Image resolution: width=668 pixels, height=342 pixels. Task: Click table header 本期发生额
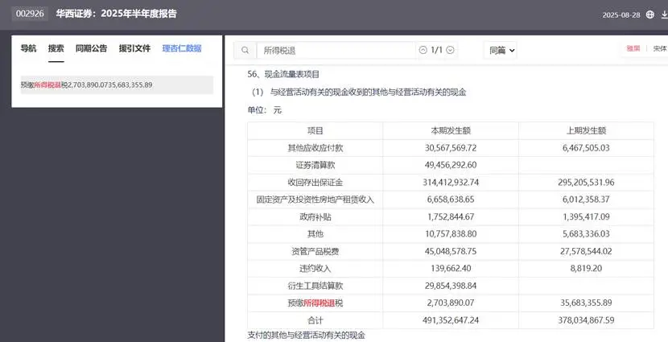coord(451,130)
